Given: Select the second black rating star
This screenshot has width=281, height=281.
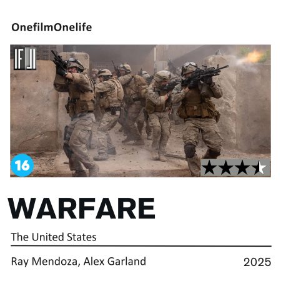Looking at the screenshot, I should pyautogui.click(x=225, y=168).
